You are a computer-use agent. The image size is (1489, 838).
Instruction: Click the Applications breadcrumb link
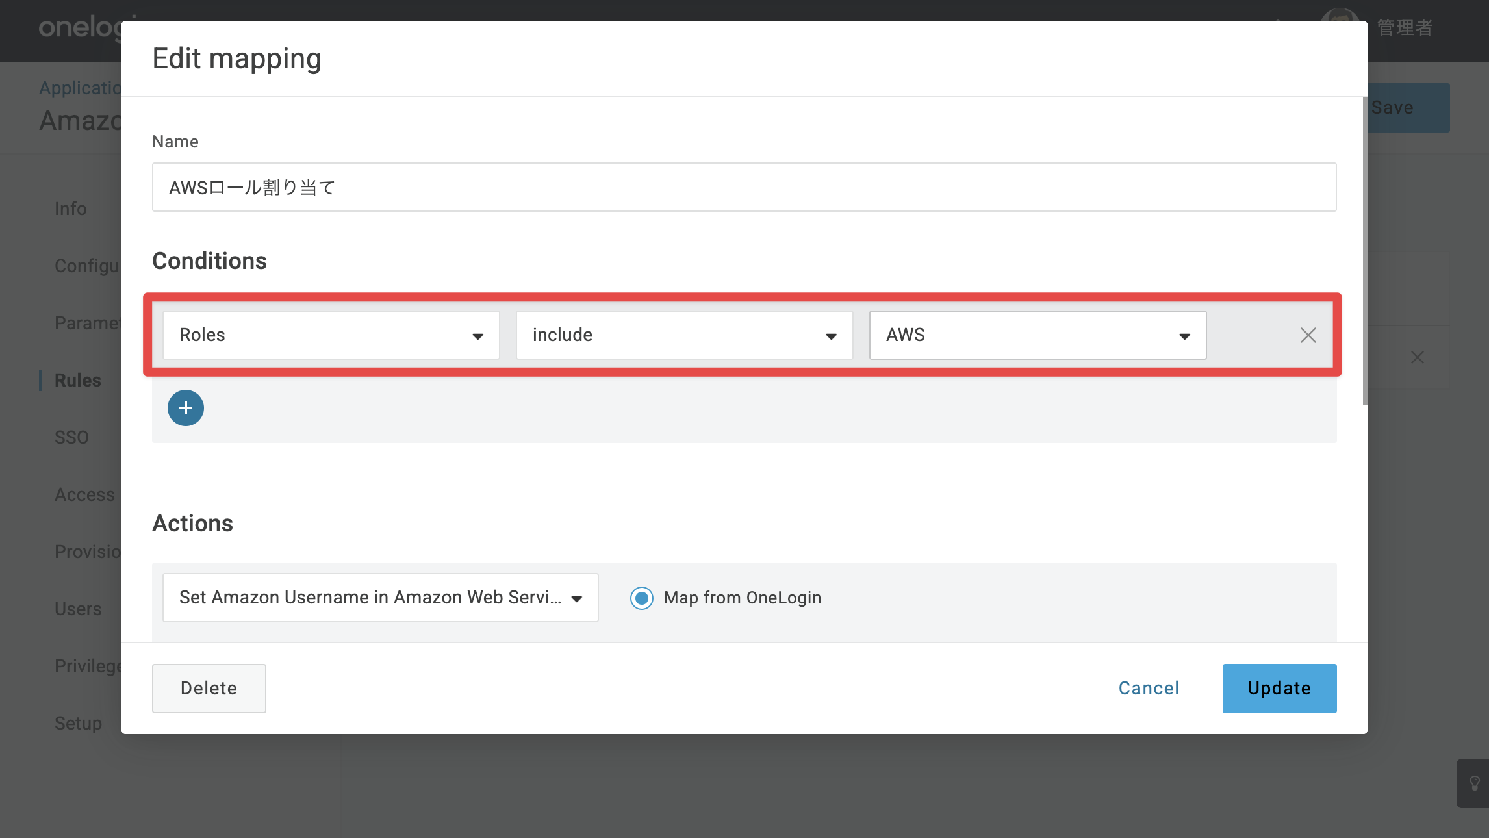click(x=80, y=88)
